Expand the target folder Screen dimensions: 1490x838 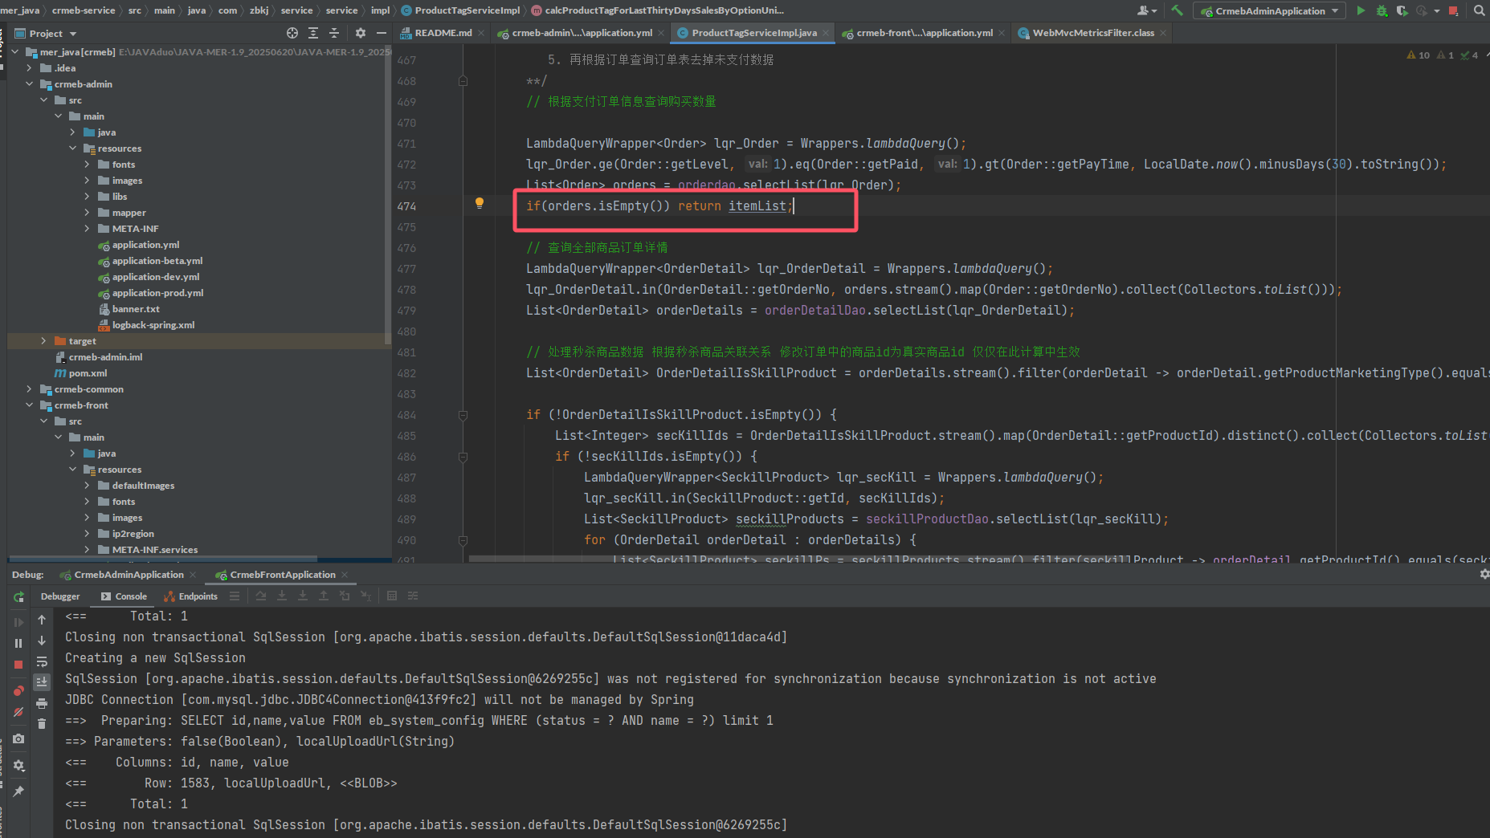coord(44,341)
